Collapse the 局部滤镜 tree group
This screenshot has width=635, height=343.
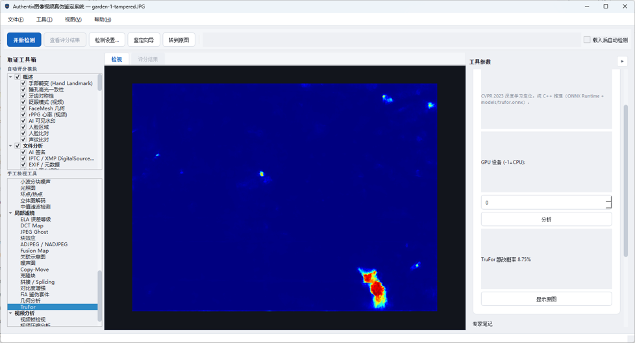point(10,213)
